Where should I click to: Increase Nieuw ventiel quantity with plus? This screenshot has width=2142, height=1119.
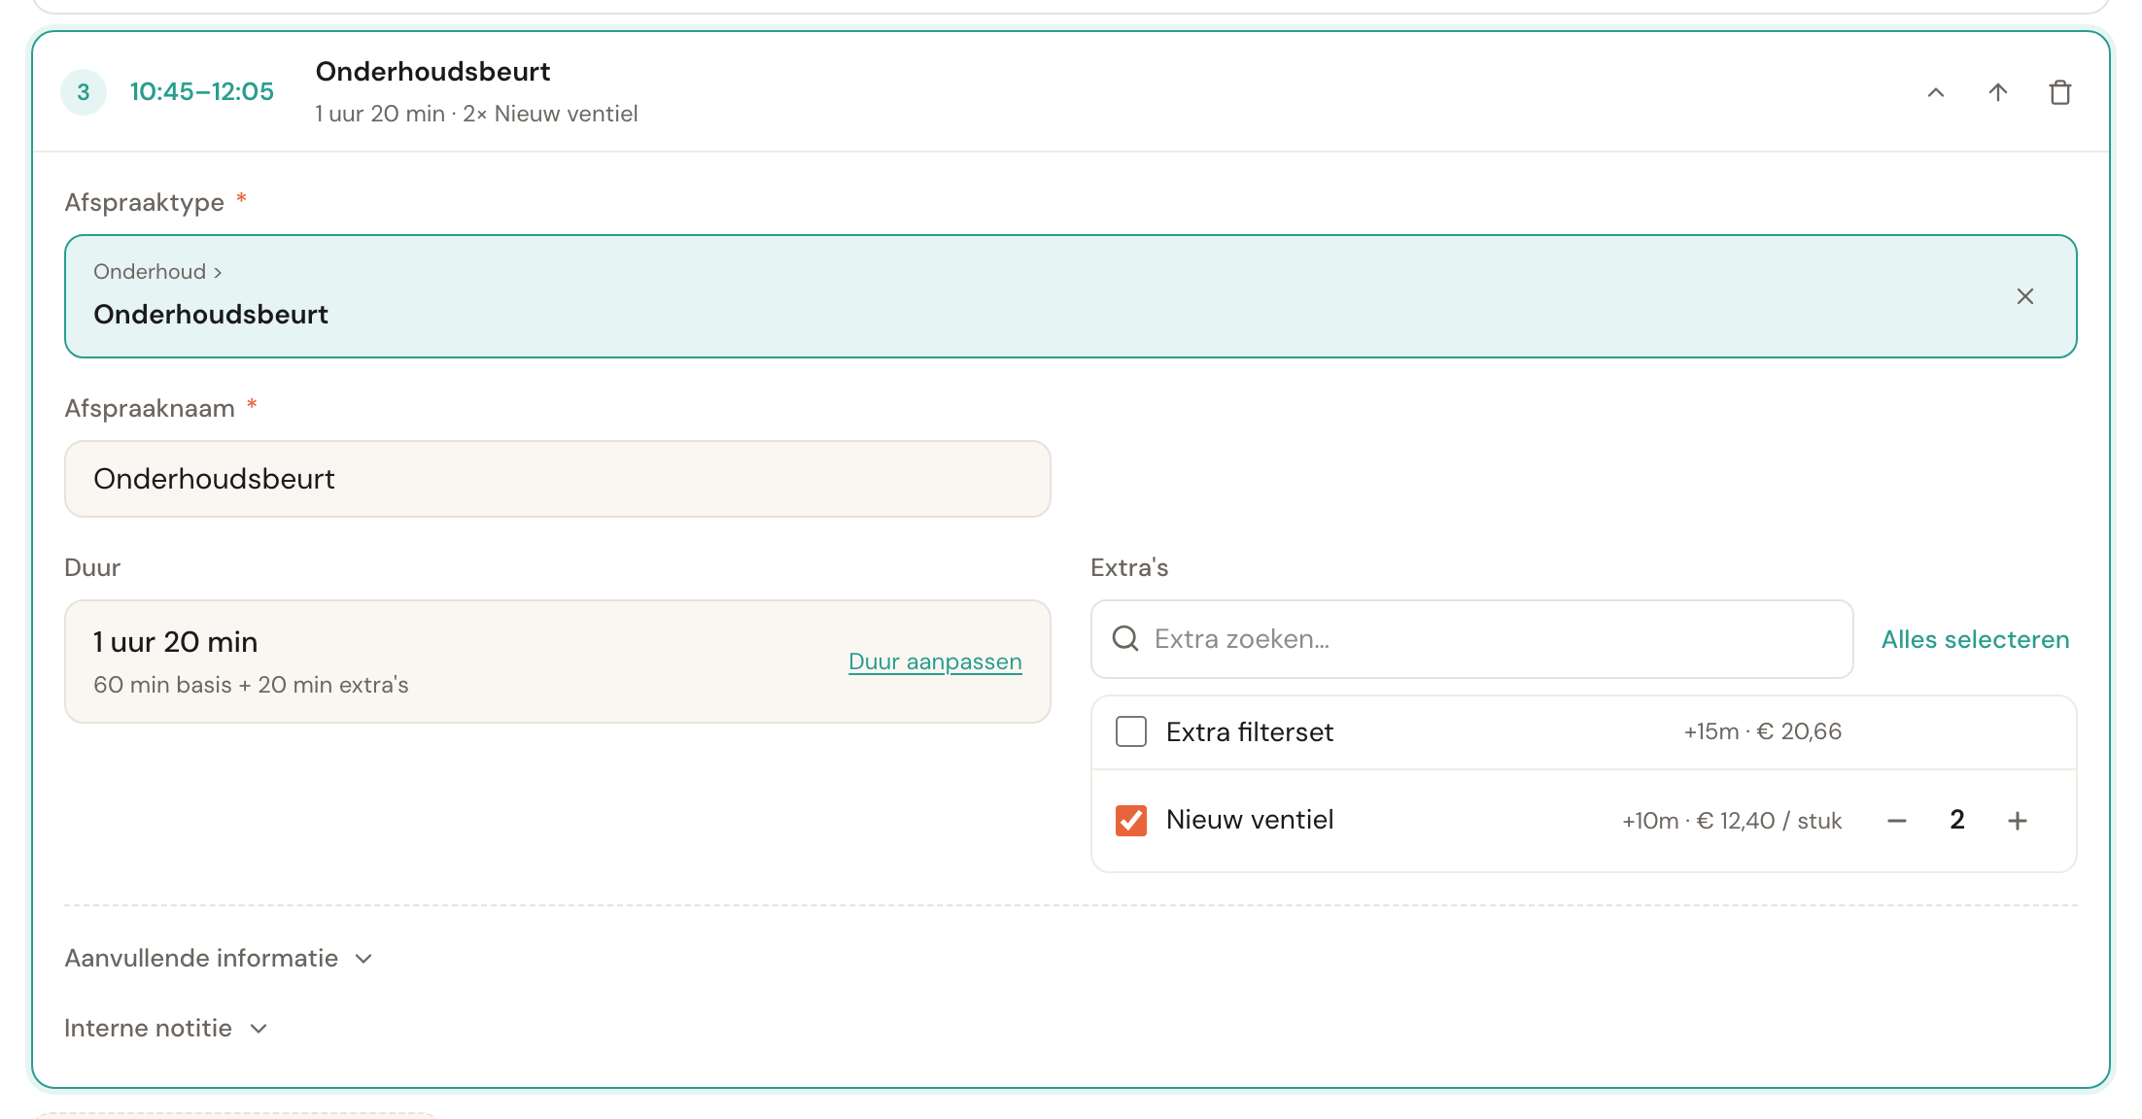[2018, 821]
